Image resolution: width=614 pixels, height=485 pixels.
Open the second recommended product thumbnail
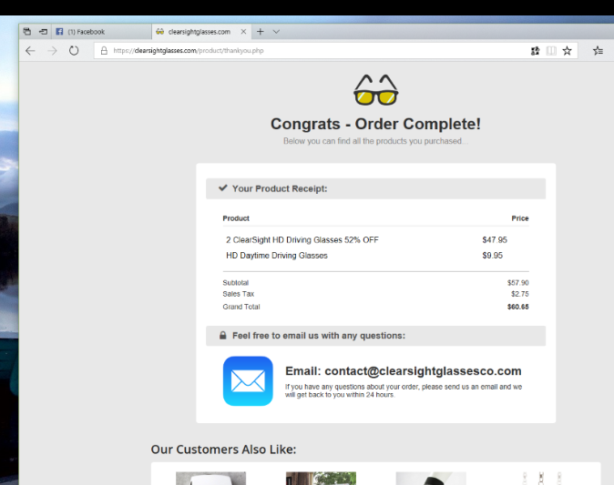click(x=321, y=478)
